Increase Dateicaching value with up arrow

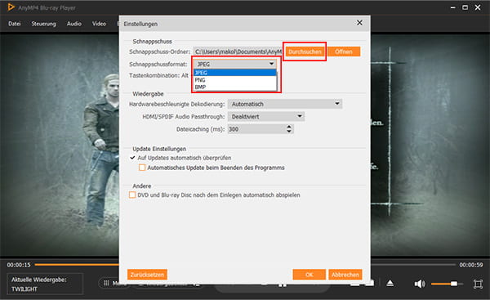pyautogui.click(x=289, y=127)
